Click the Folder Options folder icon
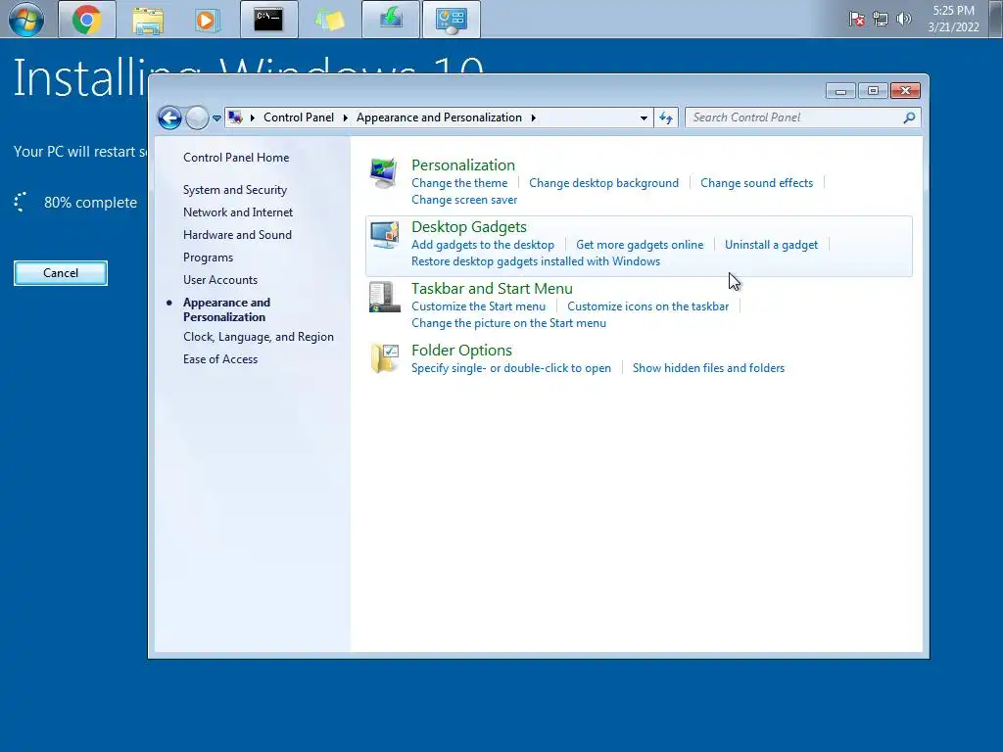Screen dimensions: 1003x752 point(384,358)
